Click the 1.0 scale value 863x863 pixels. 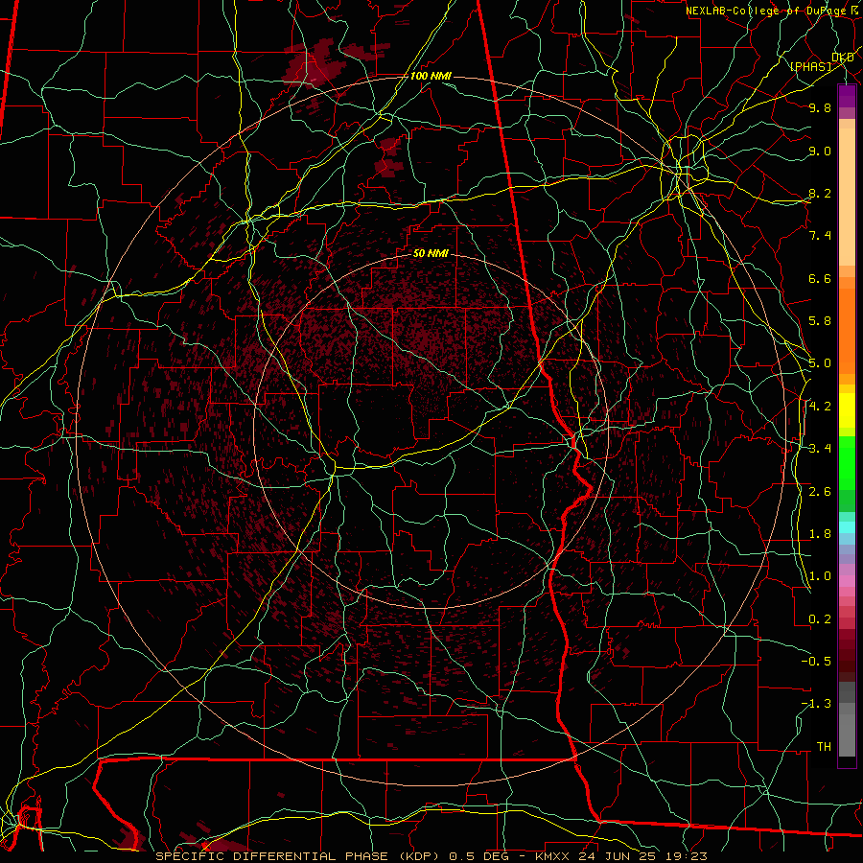pyautogui.click(x=820, y=576)
